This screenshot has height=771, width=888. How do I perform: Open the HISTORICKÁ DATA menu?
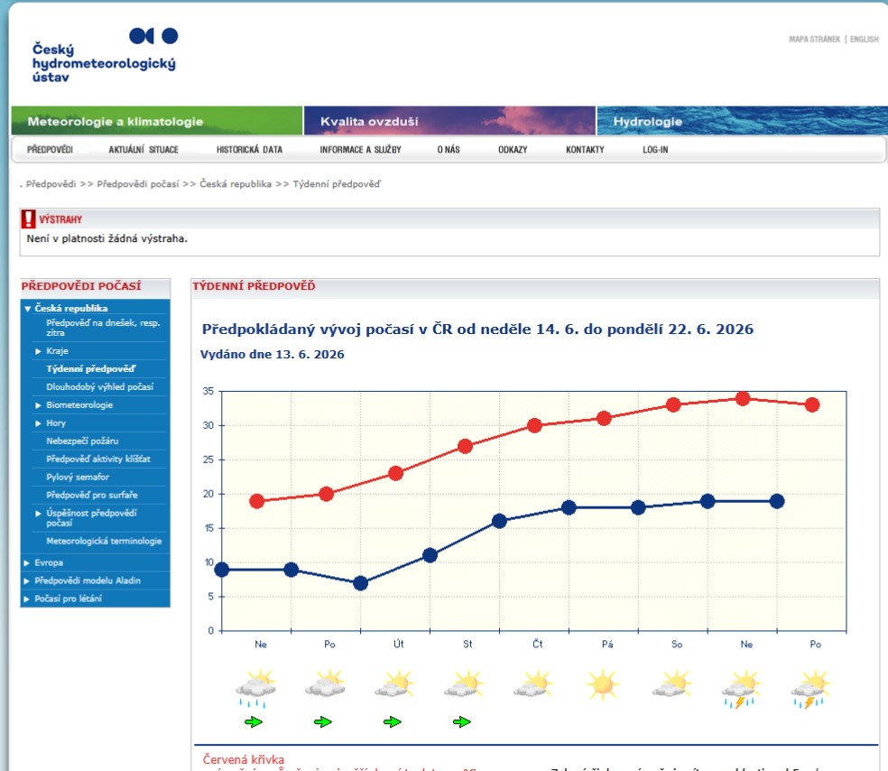click(249, 150)
